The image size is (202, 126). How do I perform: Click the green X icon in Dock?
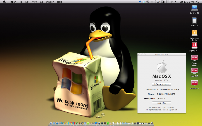77,123
